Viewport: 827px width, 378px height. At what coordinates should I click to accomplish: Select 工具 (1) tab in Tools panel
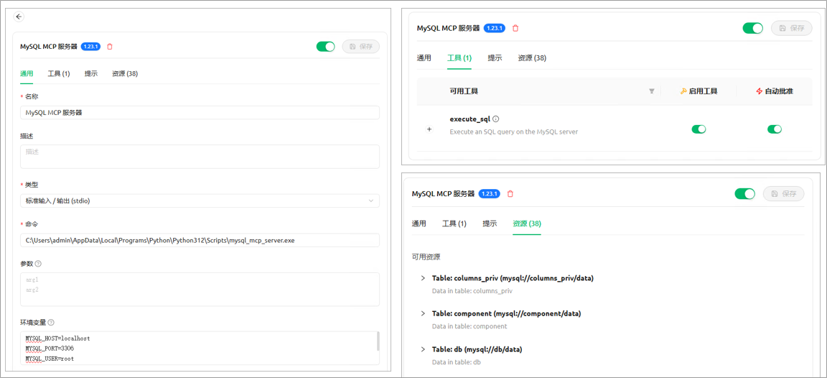[x=459, y=58]
